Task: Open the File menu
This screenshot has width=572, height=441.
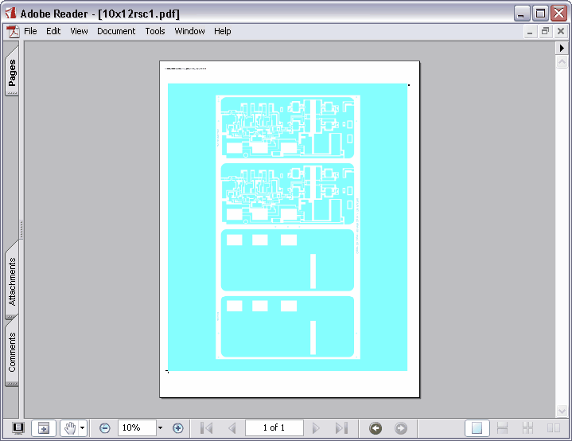Action: pos(30,31)
